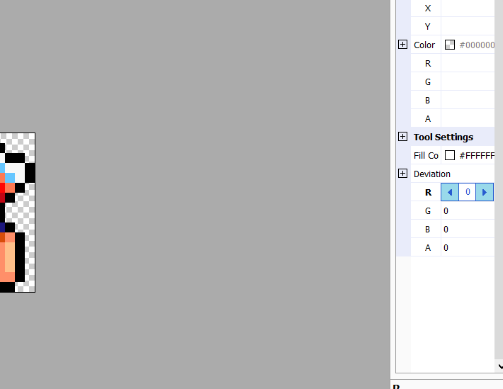Select the Color #000000 hex value
This screenshot has width=503, height=389.
coord(477,45)
